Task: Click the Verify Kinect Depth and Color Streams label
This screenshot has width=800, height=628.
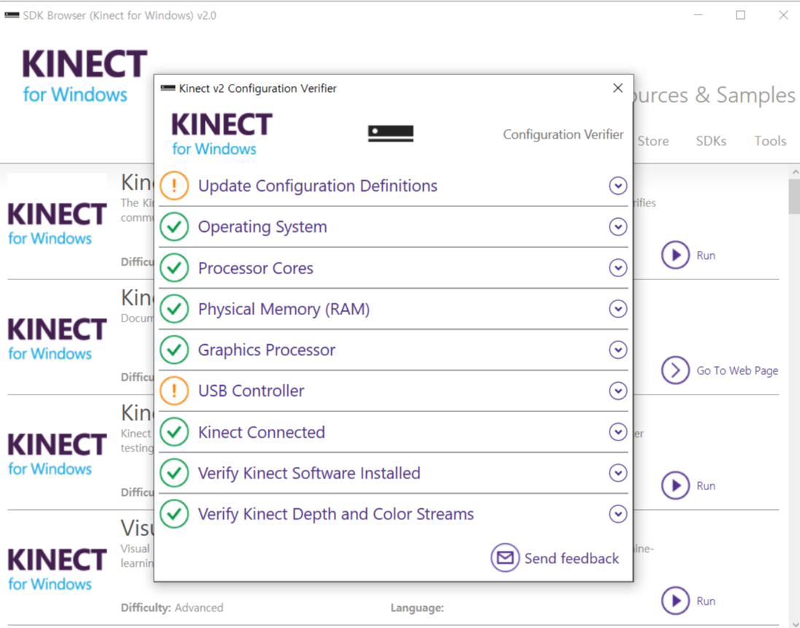Action: tap(335, 514)
